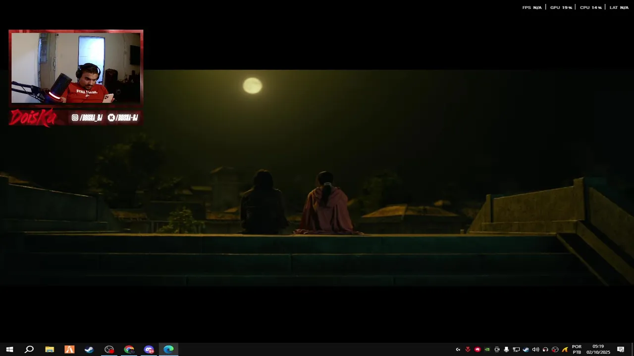The width and height of the screenshot is (634, 356).
Task: Click the Show Desktop sliver at taskbar end
Action: point(633,350)
